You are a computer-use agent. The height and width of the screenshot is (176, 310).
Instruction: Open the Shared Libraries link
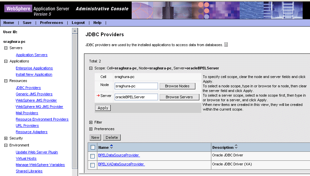pyautogui.click(x=29, y=171)
